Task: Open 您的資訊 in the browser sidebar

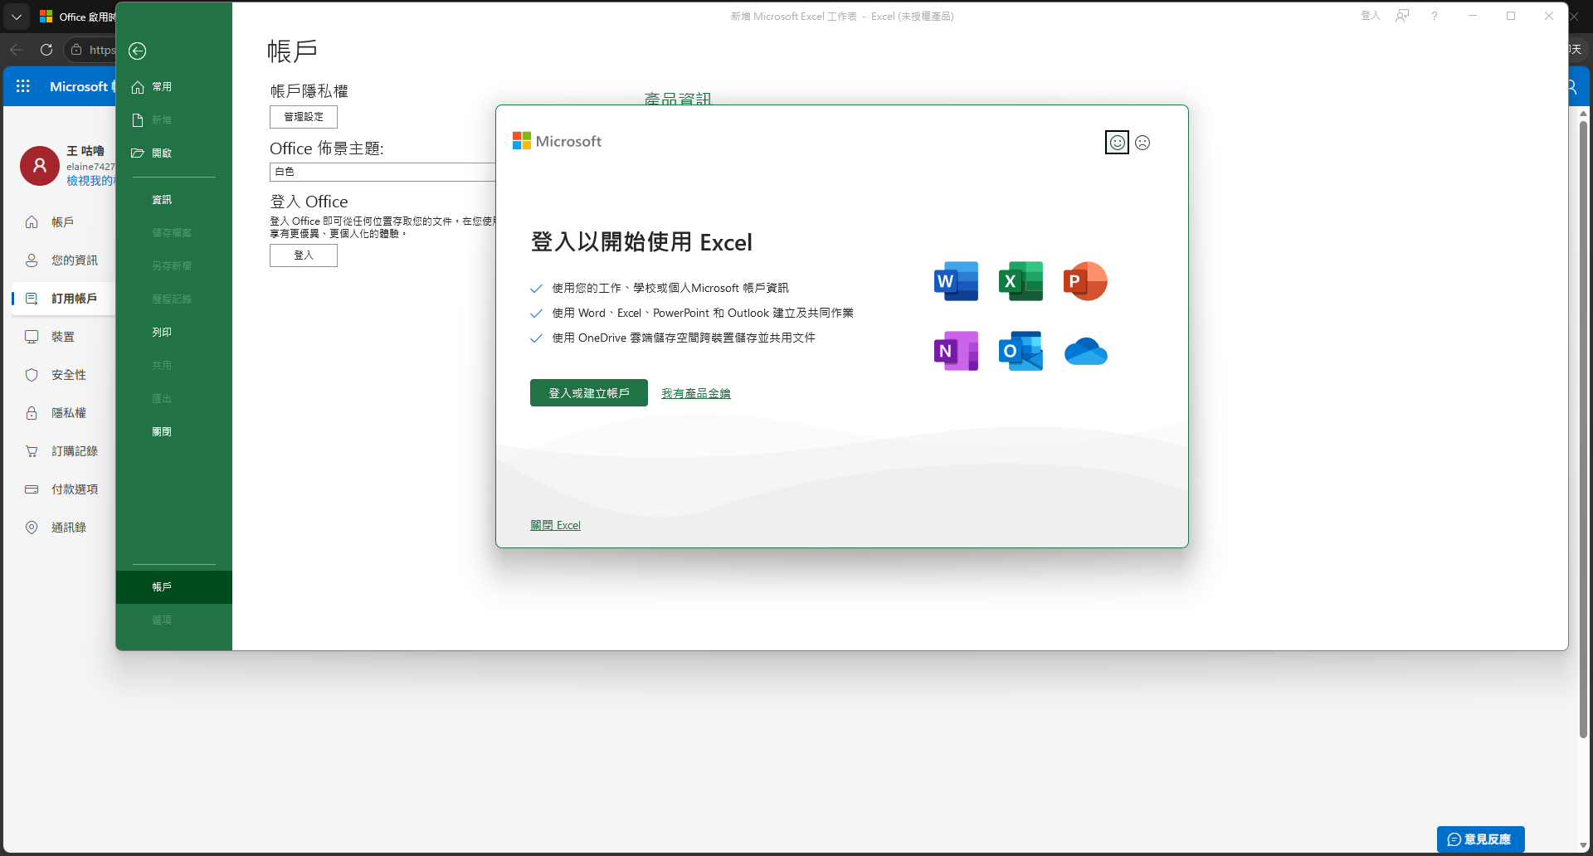Action: 62,260
